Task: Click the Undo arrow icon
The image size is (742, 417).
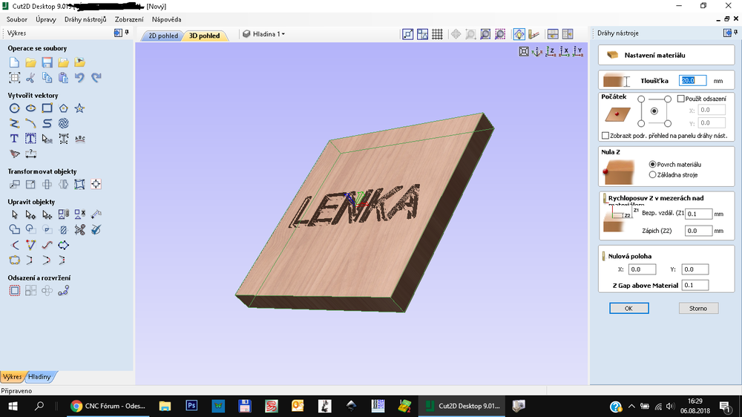Action: pos(79,77)
